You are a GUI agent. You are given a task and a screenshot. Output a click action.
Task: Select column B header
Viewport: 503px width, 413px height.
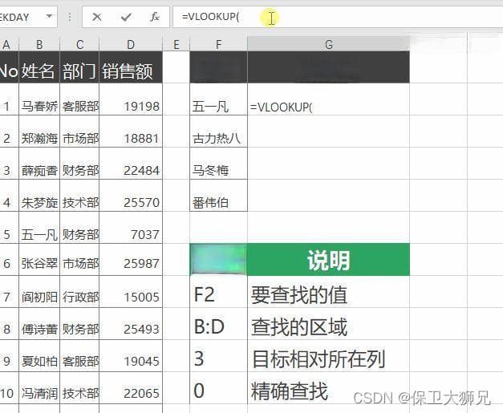[39, 45]
